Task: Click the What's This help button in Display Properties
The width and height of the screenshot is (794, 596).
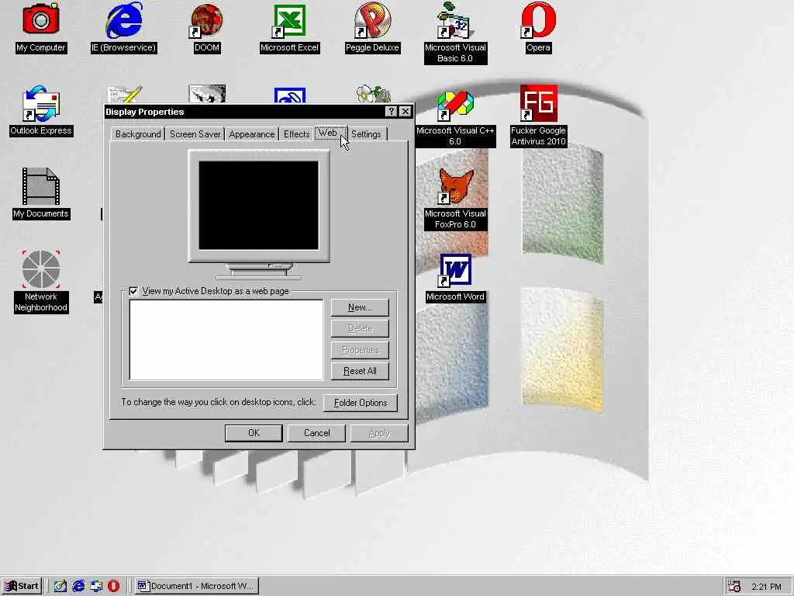Action: (391, 112)
